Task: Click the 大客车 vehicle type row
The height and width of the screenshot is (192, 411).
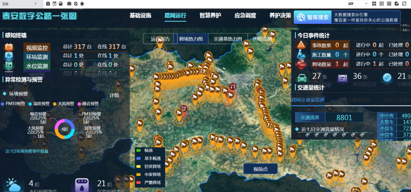Action: (394, 122)
